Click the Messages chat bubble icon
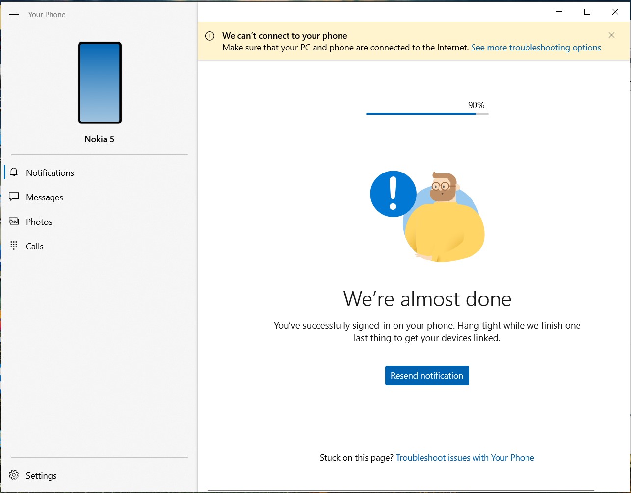This screenshot has height=493, width=631. pos(14,197)
